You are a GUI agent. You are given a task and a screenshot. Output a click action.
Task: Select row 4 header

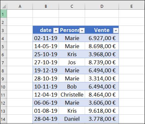pos(4,38)
